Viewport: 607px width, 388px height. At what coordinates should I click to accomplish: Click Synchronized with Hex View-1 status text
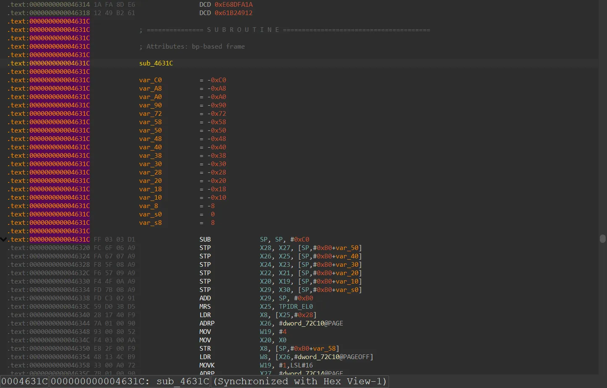coord(300,381)
